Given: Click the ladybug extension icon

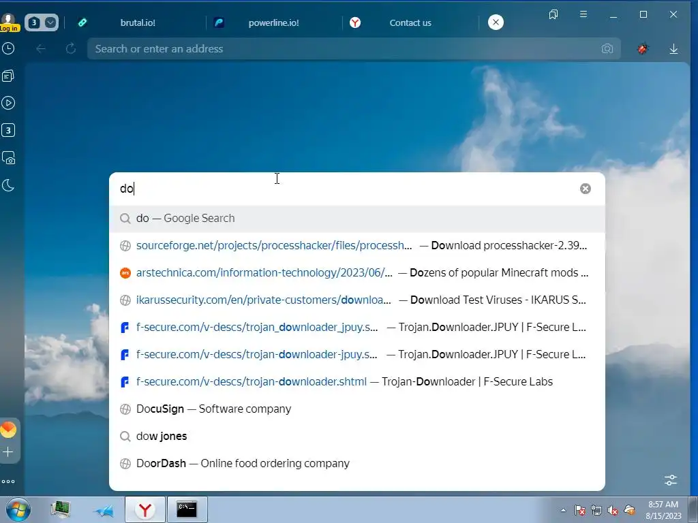Looking at the screenshot, I should [642, 48].
